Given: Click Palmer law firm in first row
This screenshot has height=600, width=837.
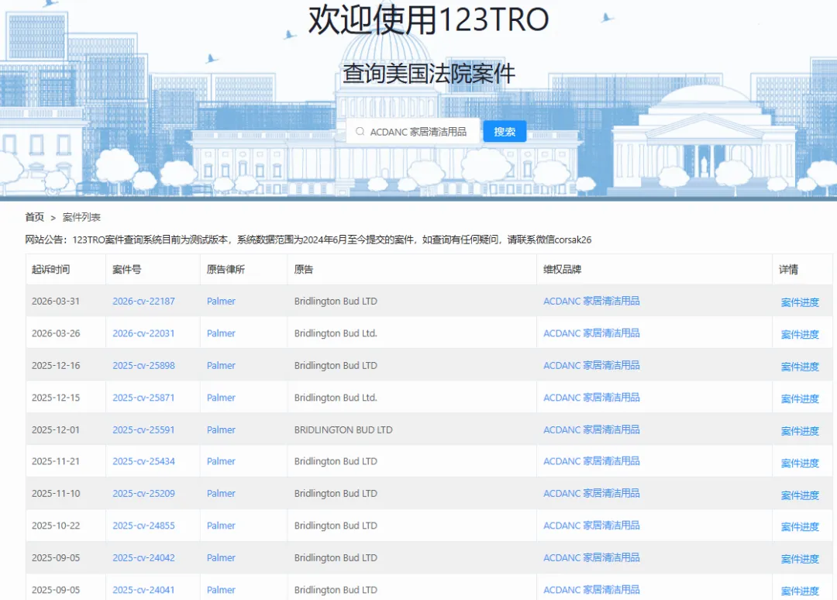Looking at the screenshot, I should [221, 302].
